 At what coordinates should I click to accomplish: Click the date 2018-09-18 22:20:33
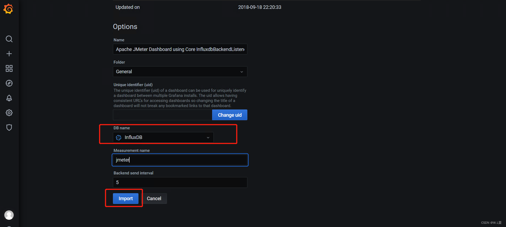pos(260,7)
